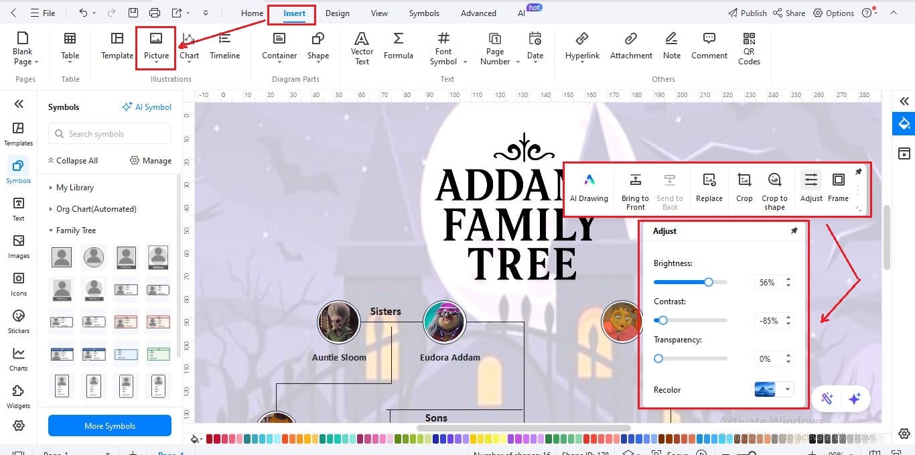Open the Recolor dropdown

(x=788, y=389)
